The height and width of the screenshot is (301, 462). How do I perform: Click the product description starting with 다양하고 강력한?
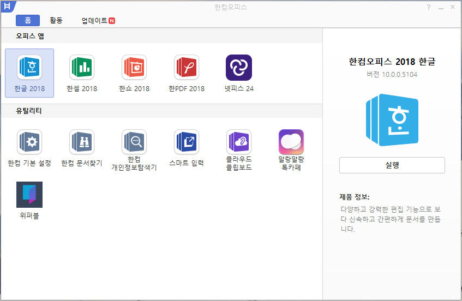tap(391, 219)
